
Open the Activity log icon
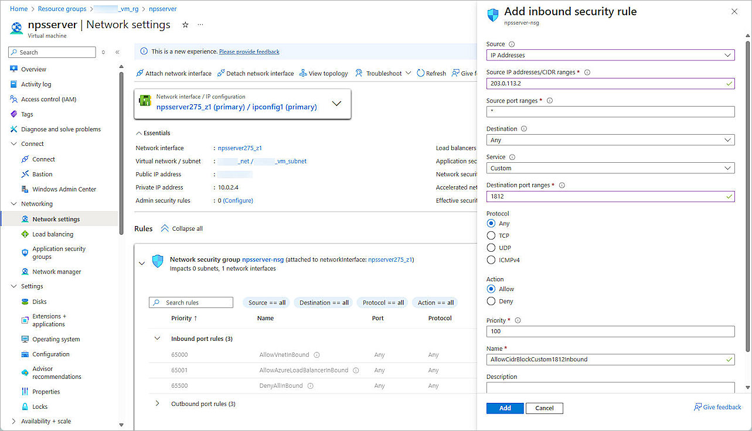pyautogui.click(x=13, y=84)
